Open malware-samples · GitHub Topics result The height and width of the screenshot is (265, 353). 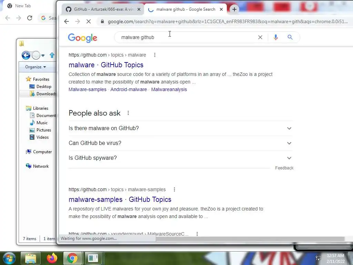point(120,199)
